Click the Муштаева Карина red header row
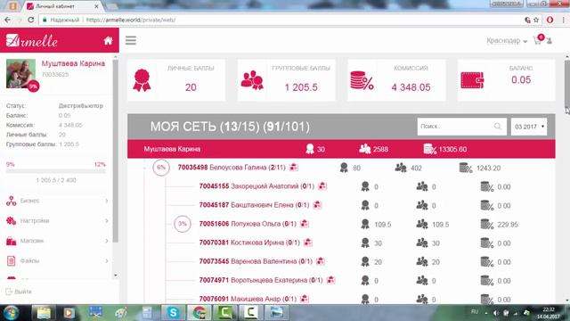 pyautogui.click(x=341, y=149)
